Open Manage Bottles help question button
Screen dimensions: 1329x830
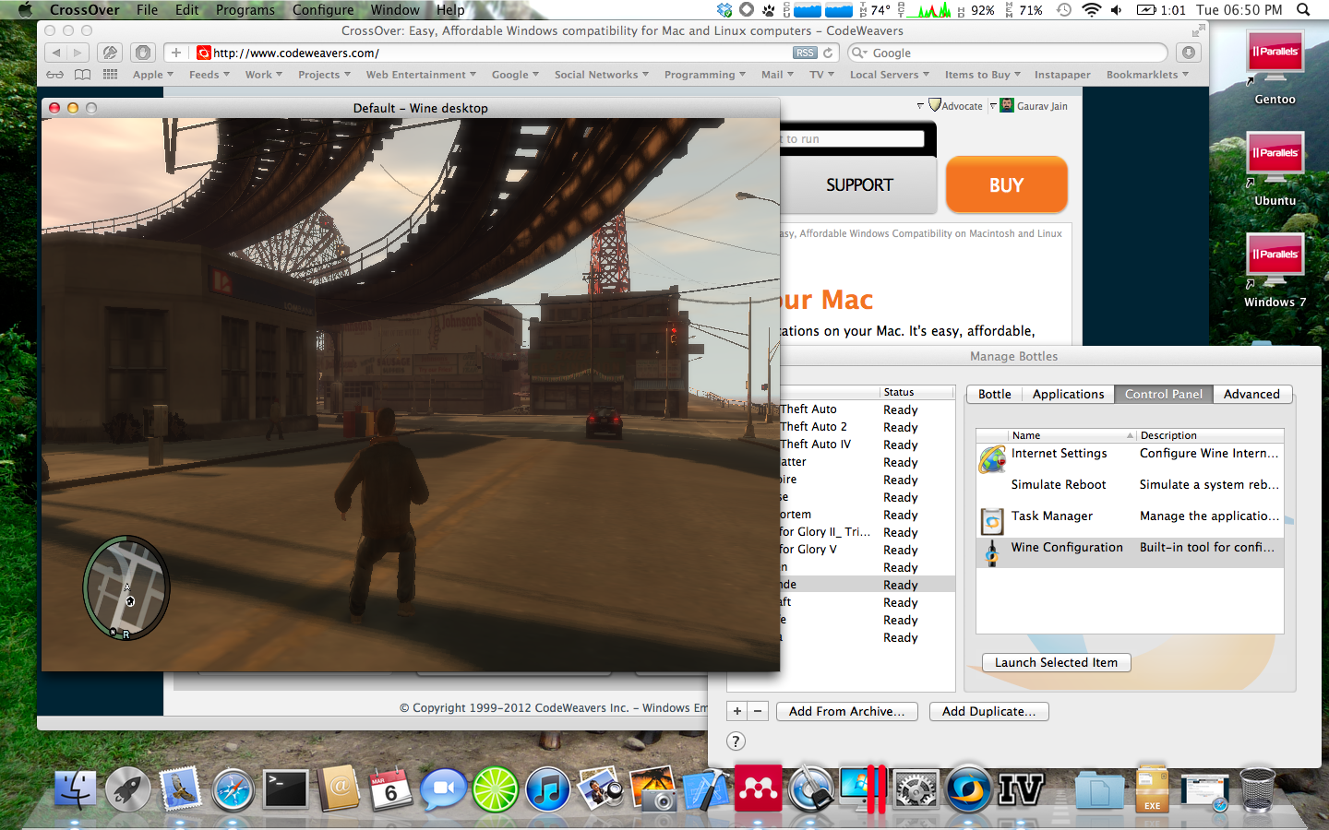(x=736, y=741)
